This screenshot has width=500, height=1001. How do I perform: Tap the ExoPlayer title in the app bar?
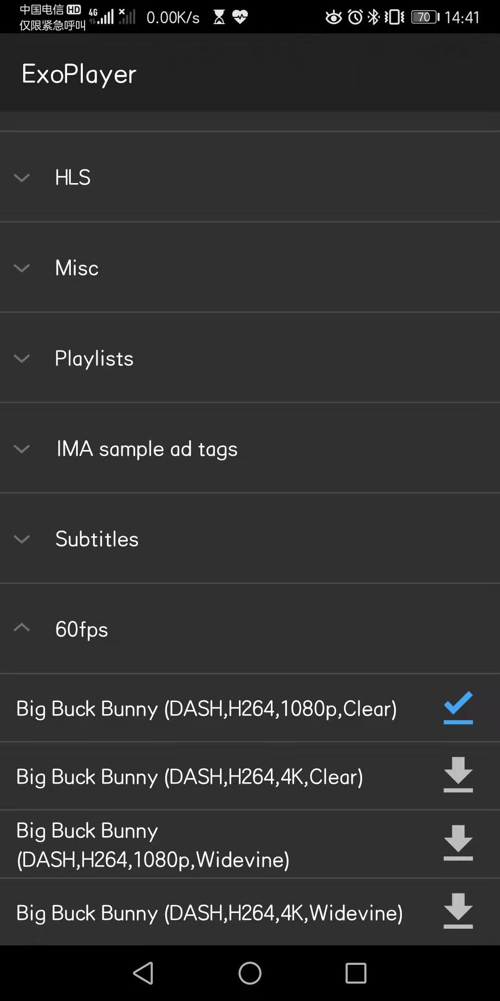tap(79, 74)
